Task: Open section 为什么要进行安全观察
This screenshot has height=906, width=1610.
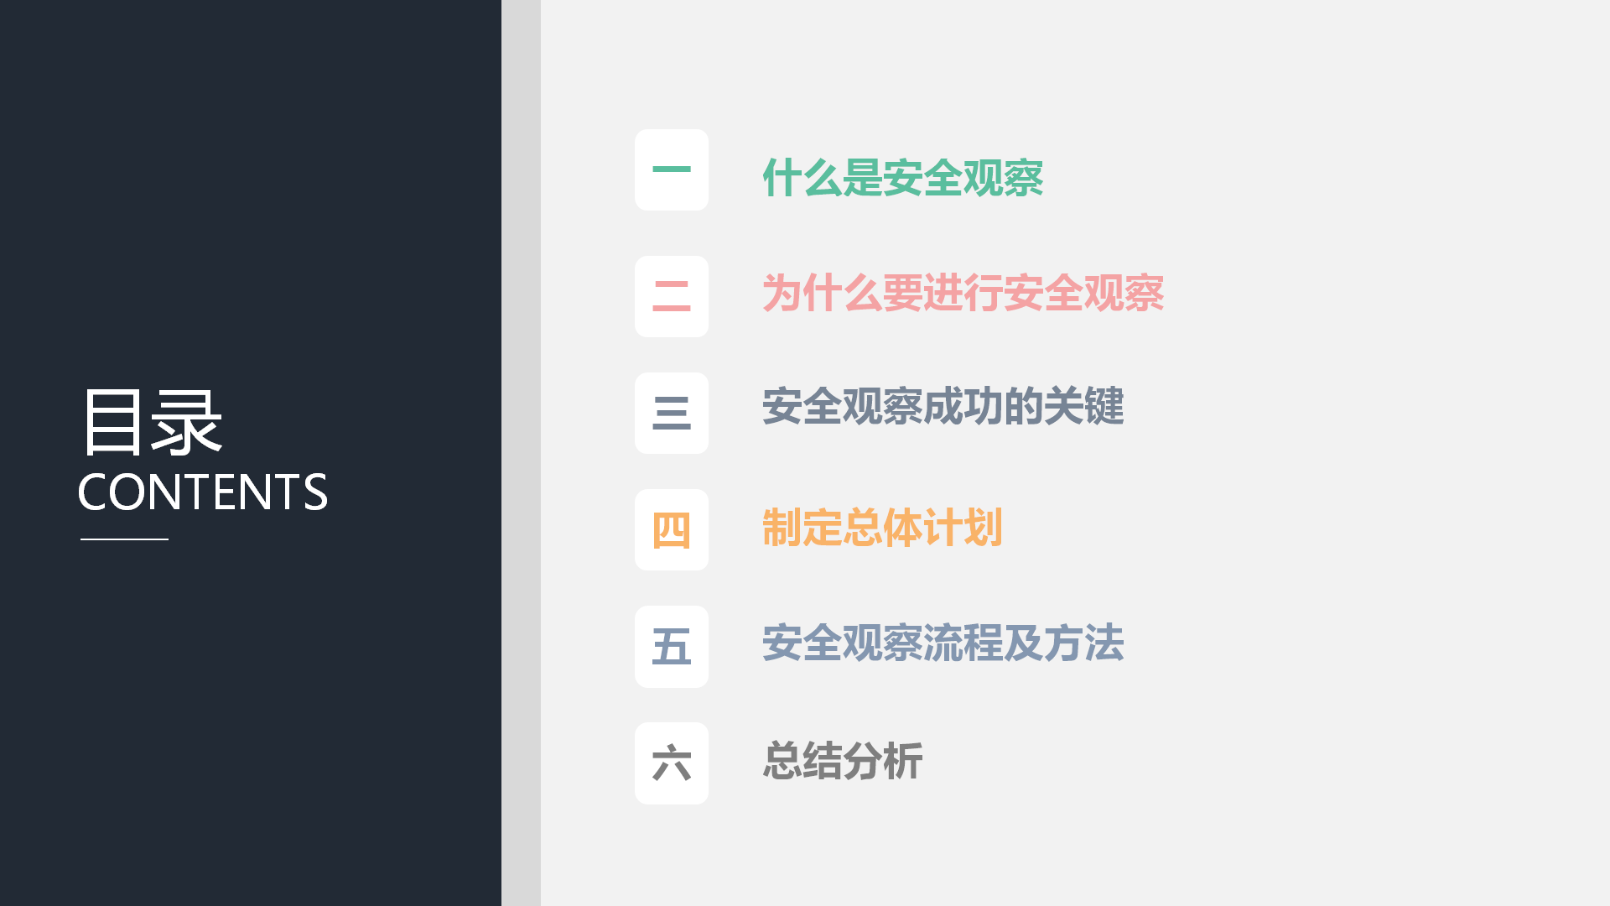Action: tap(963, 294)
